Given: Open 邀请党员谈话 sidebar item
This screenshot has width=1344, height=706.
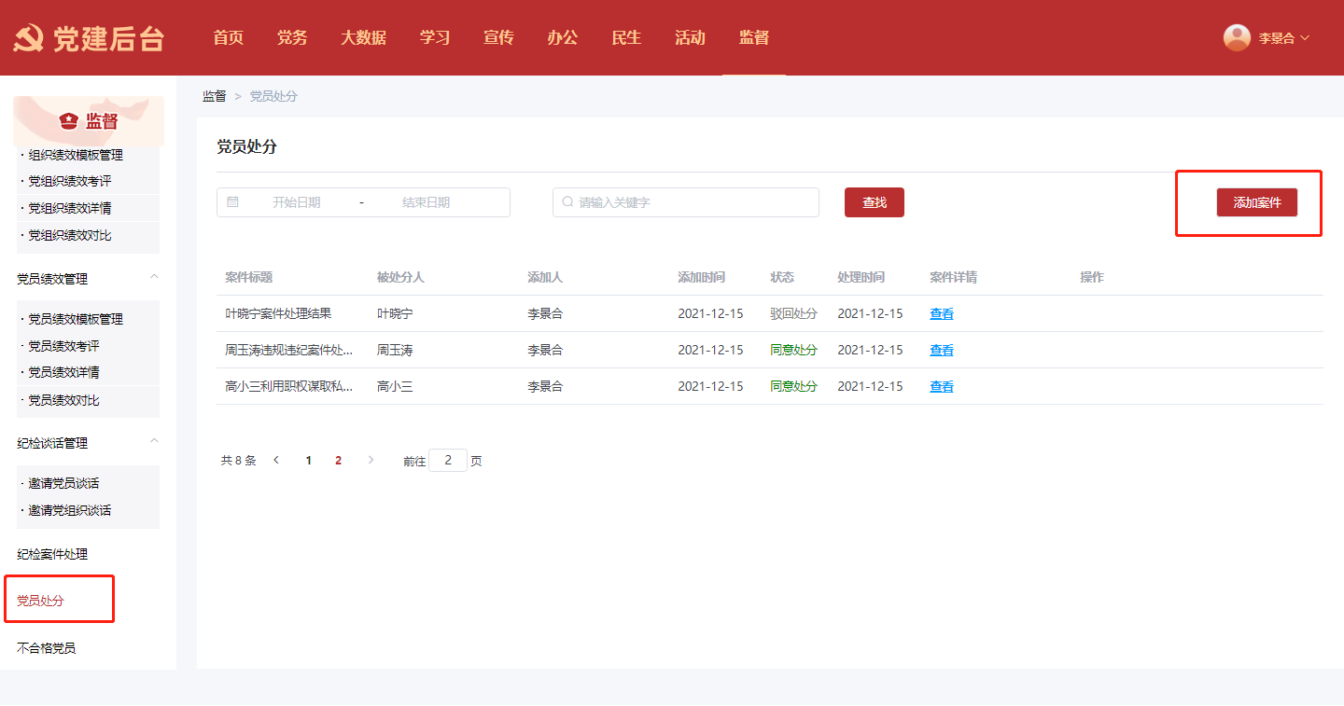Looking at the screenshot, I should [x=63, y=484].
